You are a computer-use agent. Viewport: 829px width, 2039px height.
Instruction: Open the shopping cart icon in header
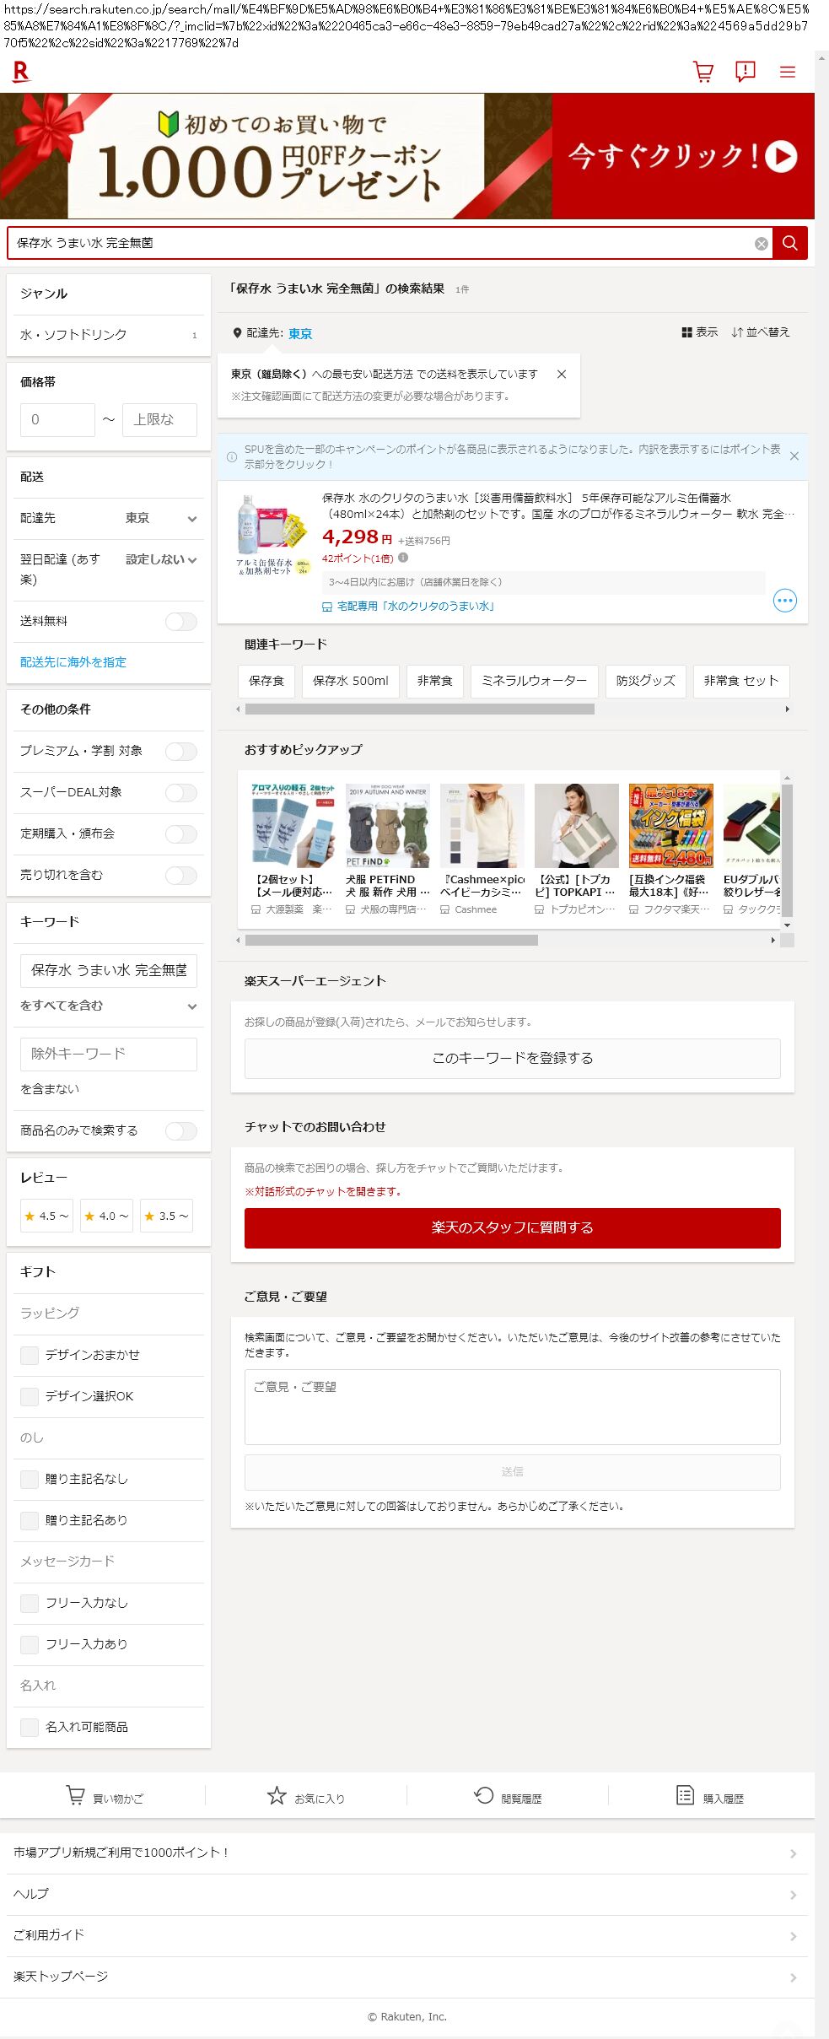pos(703,72)
